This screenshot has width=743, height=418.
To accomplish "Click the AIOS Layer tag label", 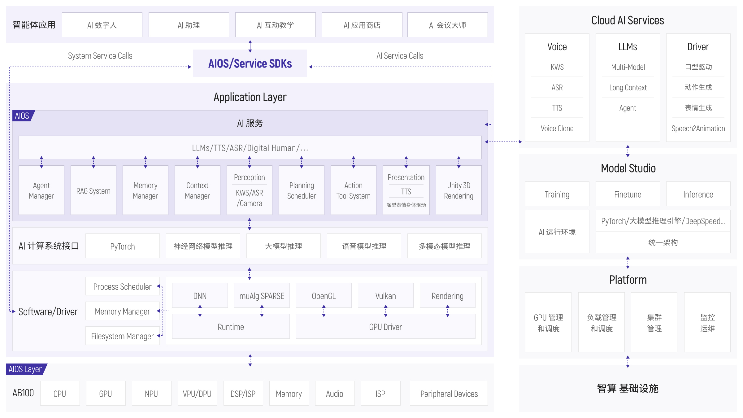I will point(25,369).
